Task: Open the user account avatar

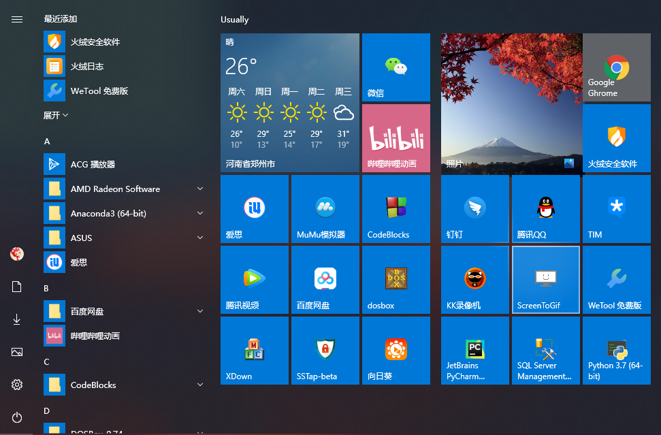Action: [17, 254]
